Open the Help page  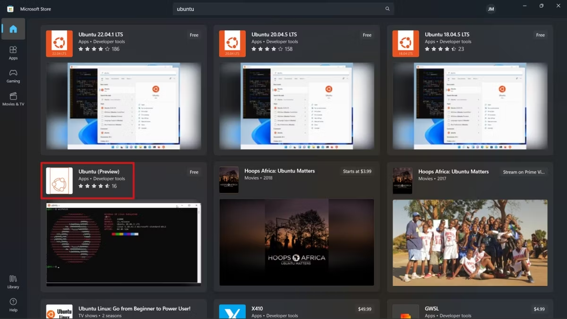(13, 305)
